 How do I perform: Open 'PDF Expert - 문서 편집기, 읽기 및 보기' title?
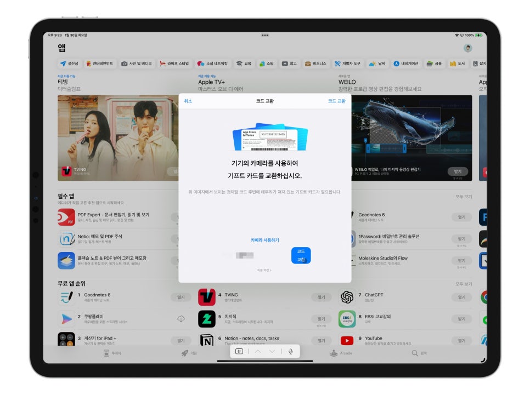[113, 215]
